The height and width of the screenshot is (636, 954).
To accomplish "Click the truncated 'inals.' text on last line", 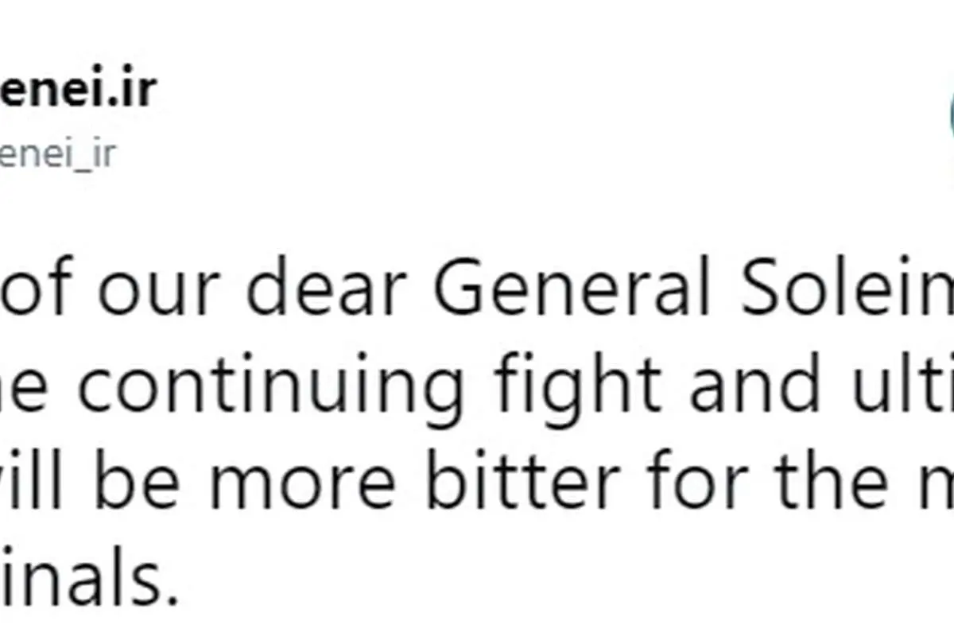I will pyautogui.click(x=89, y=582).
